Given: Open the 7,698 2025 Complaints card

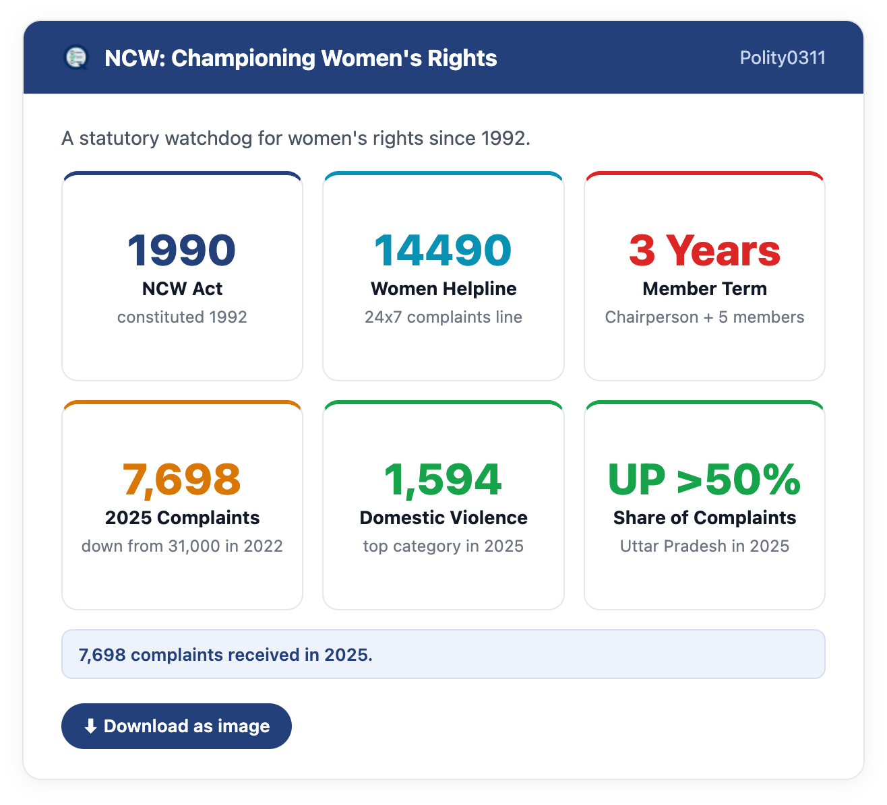Looking at the screenshot, I should [182, 505].
